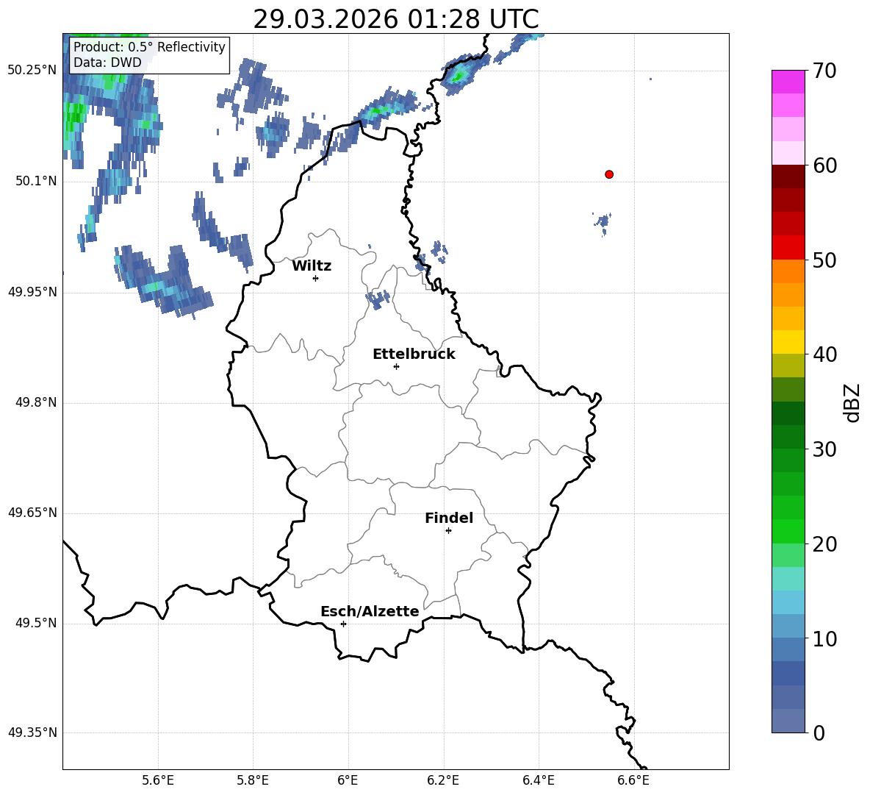Viewport: 870px width, 795px height.
Task: Click the colorbar value 70
Action: click(x=825, y=71)
